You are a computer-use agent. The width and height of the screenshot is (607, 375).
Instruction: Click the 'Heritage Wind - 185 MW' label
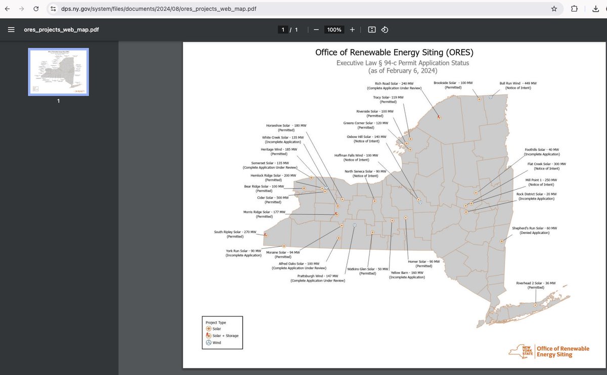(x=279, y=150)
